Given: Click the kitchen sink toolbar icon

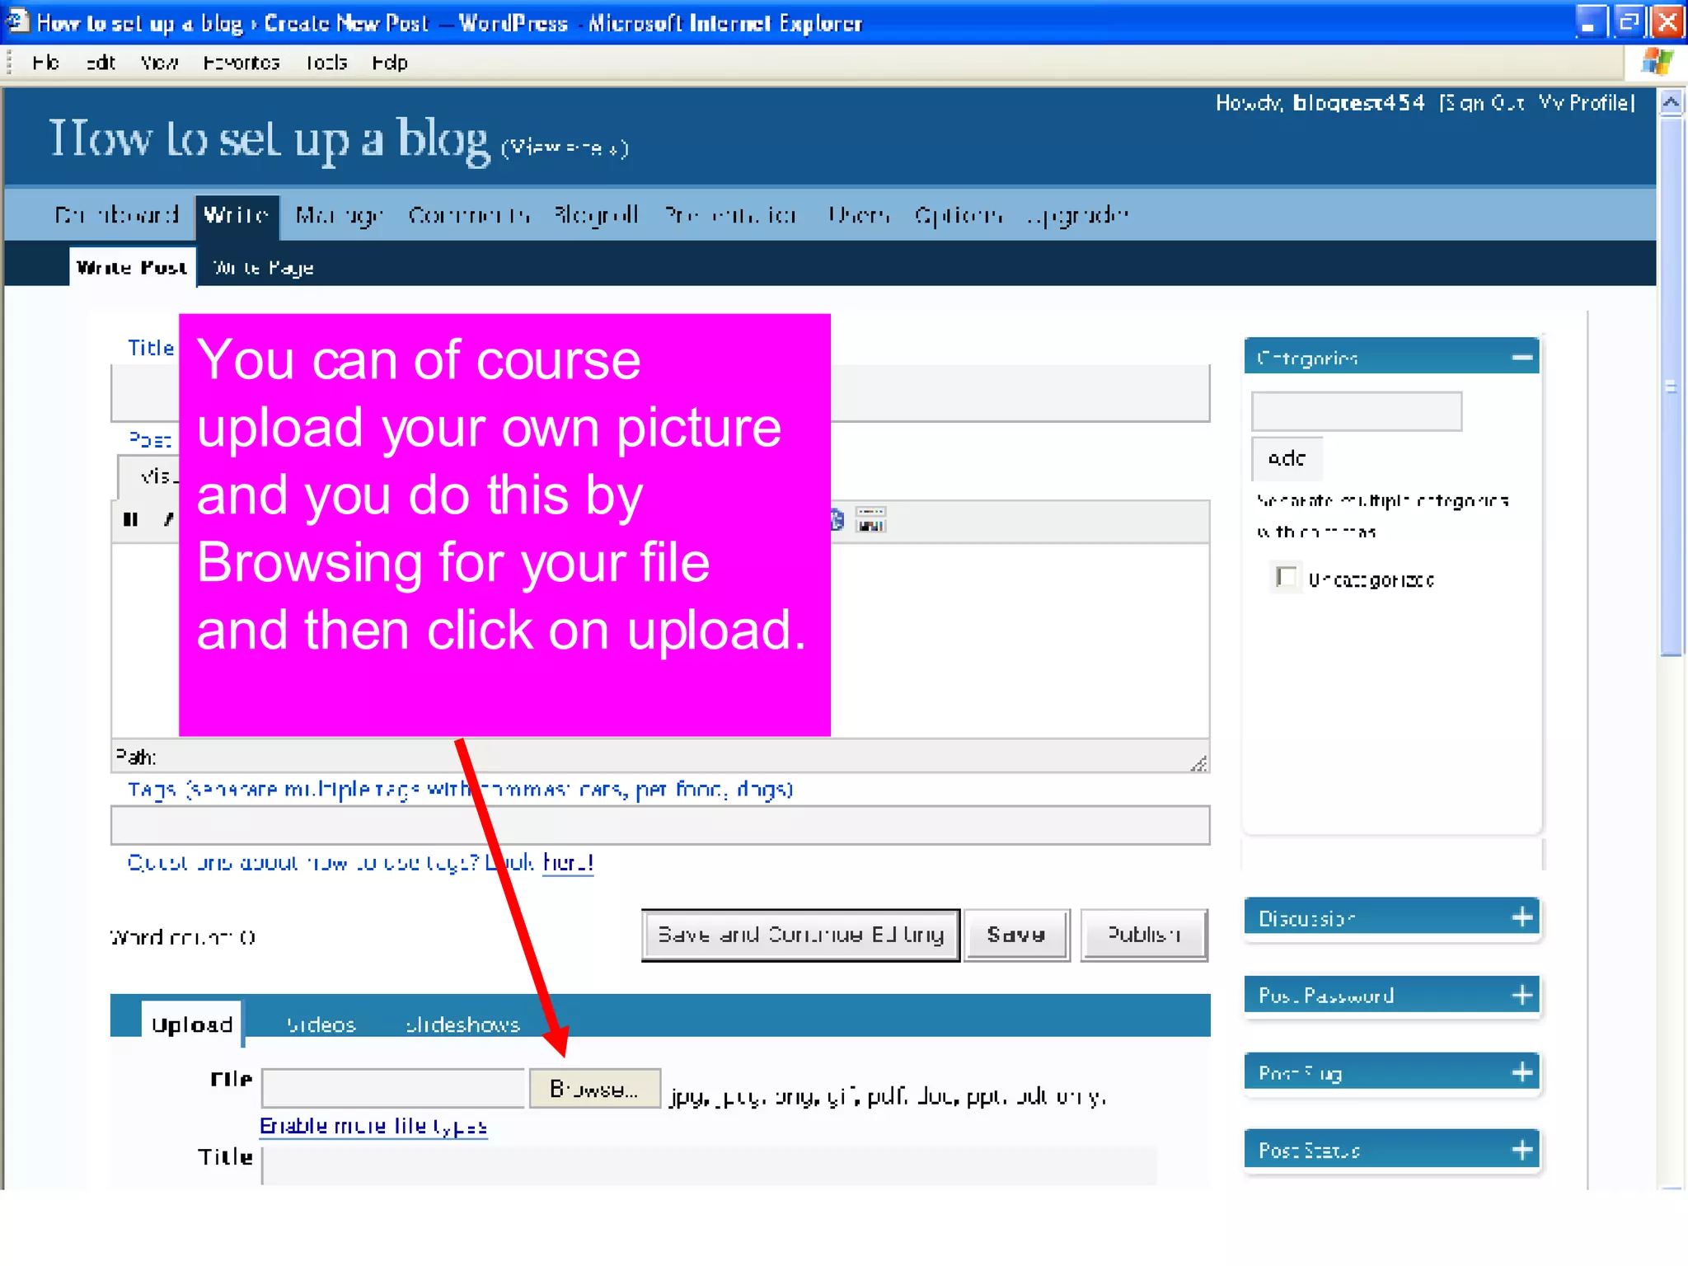Looking at the screenshot, I should pyautogui.click(x=870, y=520).
